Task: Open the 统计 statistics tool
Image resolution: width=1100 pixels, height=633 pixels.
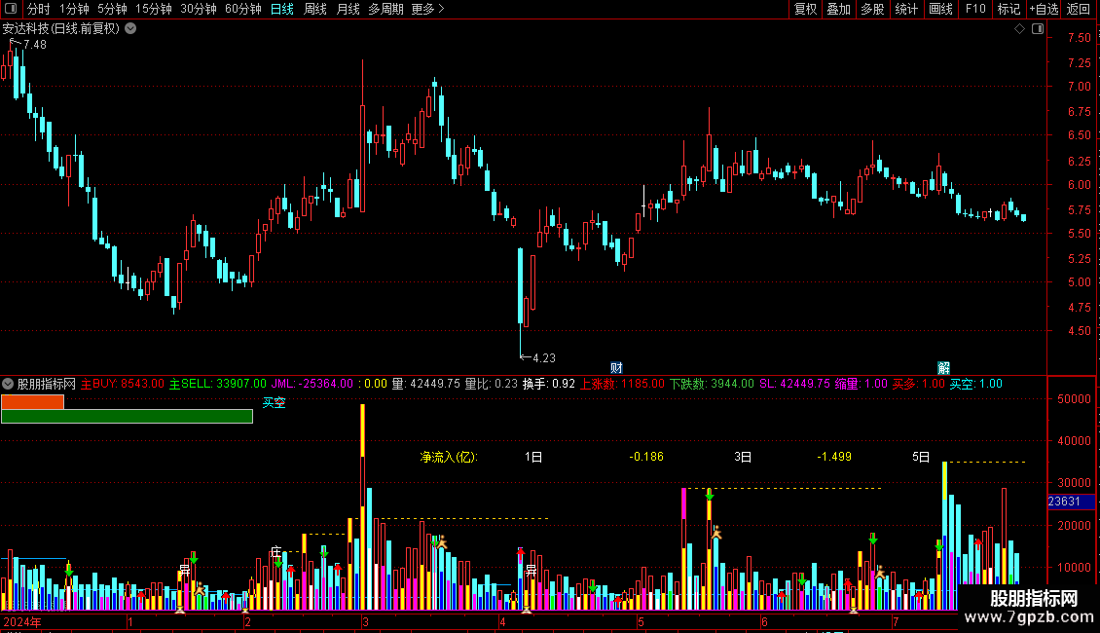Action: (x=905, y=9)
